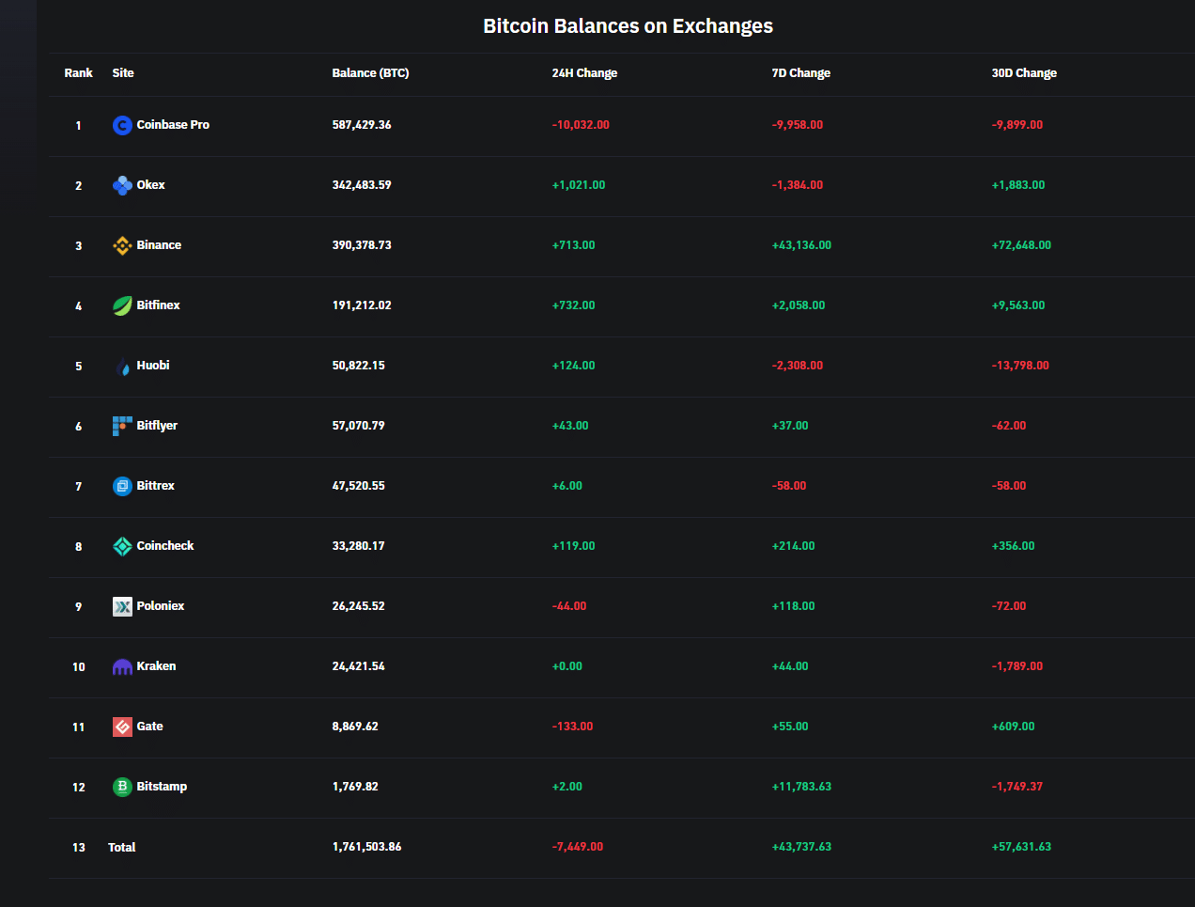Image resolution: width=1195 pixels, height=907 pixels.
Task: Click the Bitfinex leaf logo icon
Action: pyautogui.click(x=122, y=305)
